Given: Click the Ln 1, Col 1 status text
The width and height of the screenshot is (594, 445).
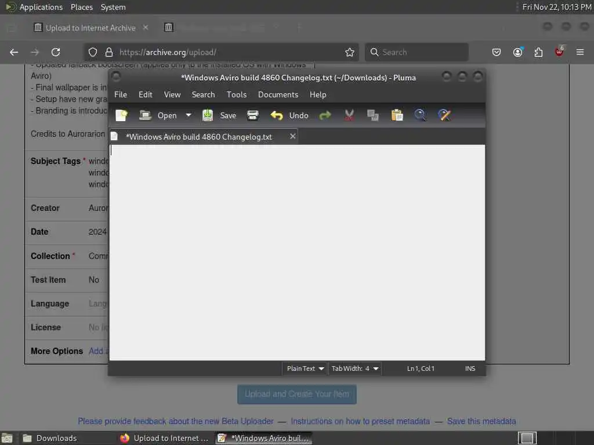Looking at the screenshot, I should point(421,369).
